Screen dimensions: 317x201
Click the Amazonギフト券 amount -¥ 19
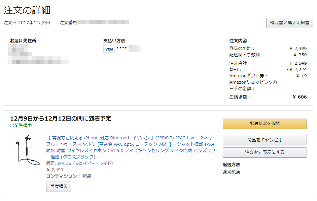coord(300,76)
